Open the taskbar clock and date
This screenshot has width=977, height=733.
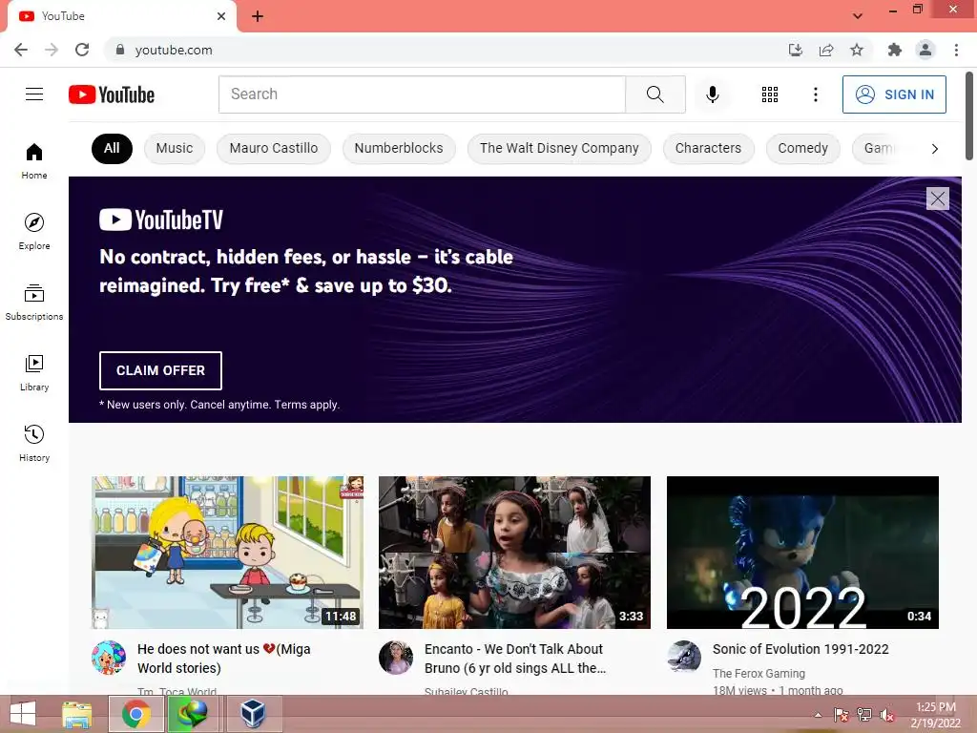(x=936, y=715)
